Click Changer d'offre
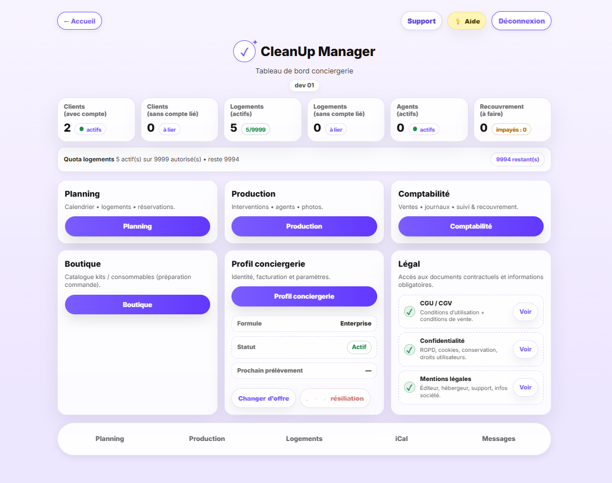 click(263, 398)
